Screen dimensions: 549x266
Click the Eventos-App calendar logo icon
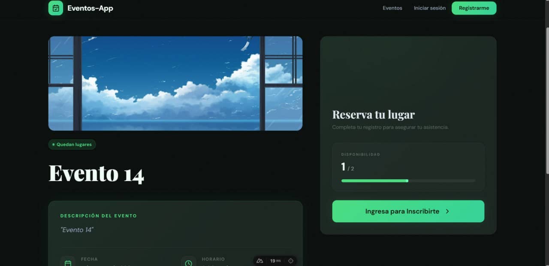[56, 8]
